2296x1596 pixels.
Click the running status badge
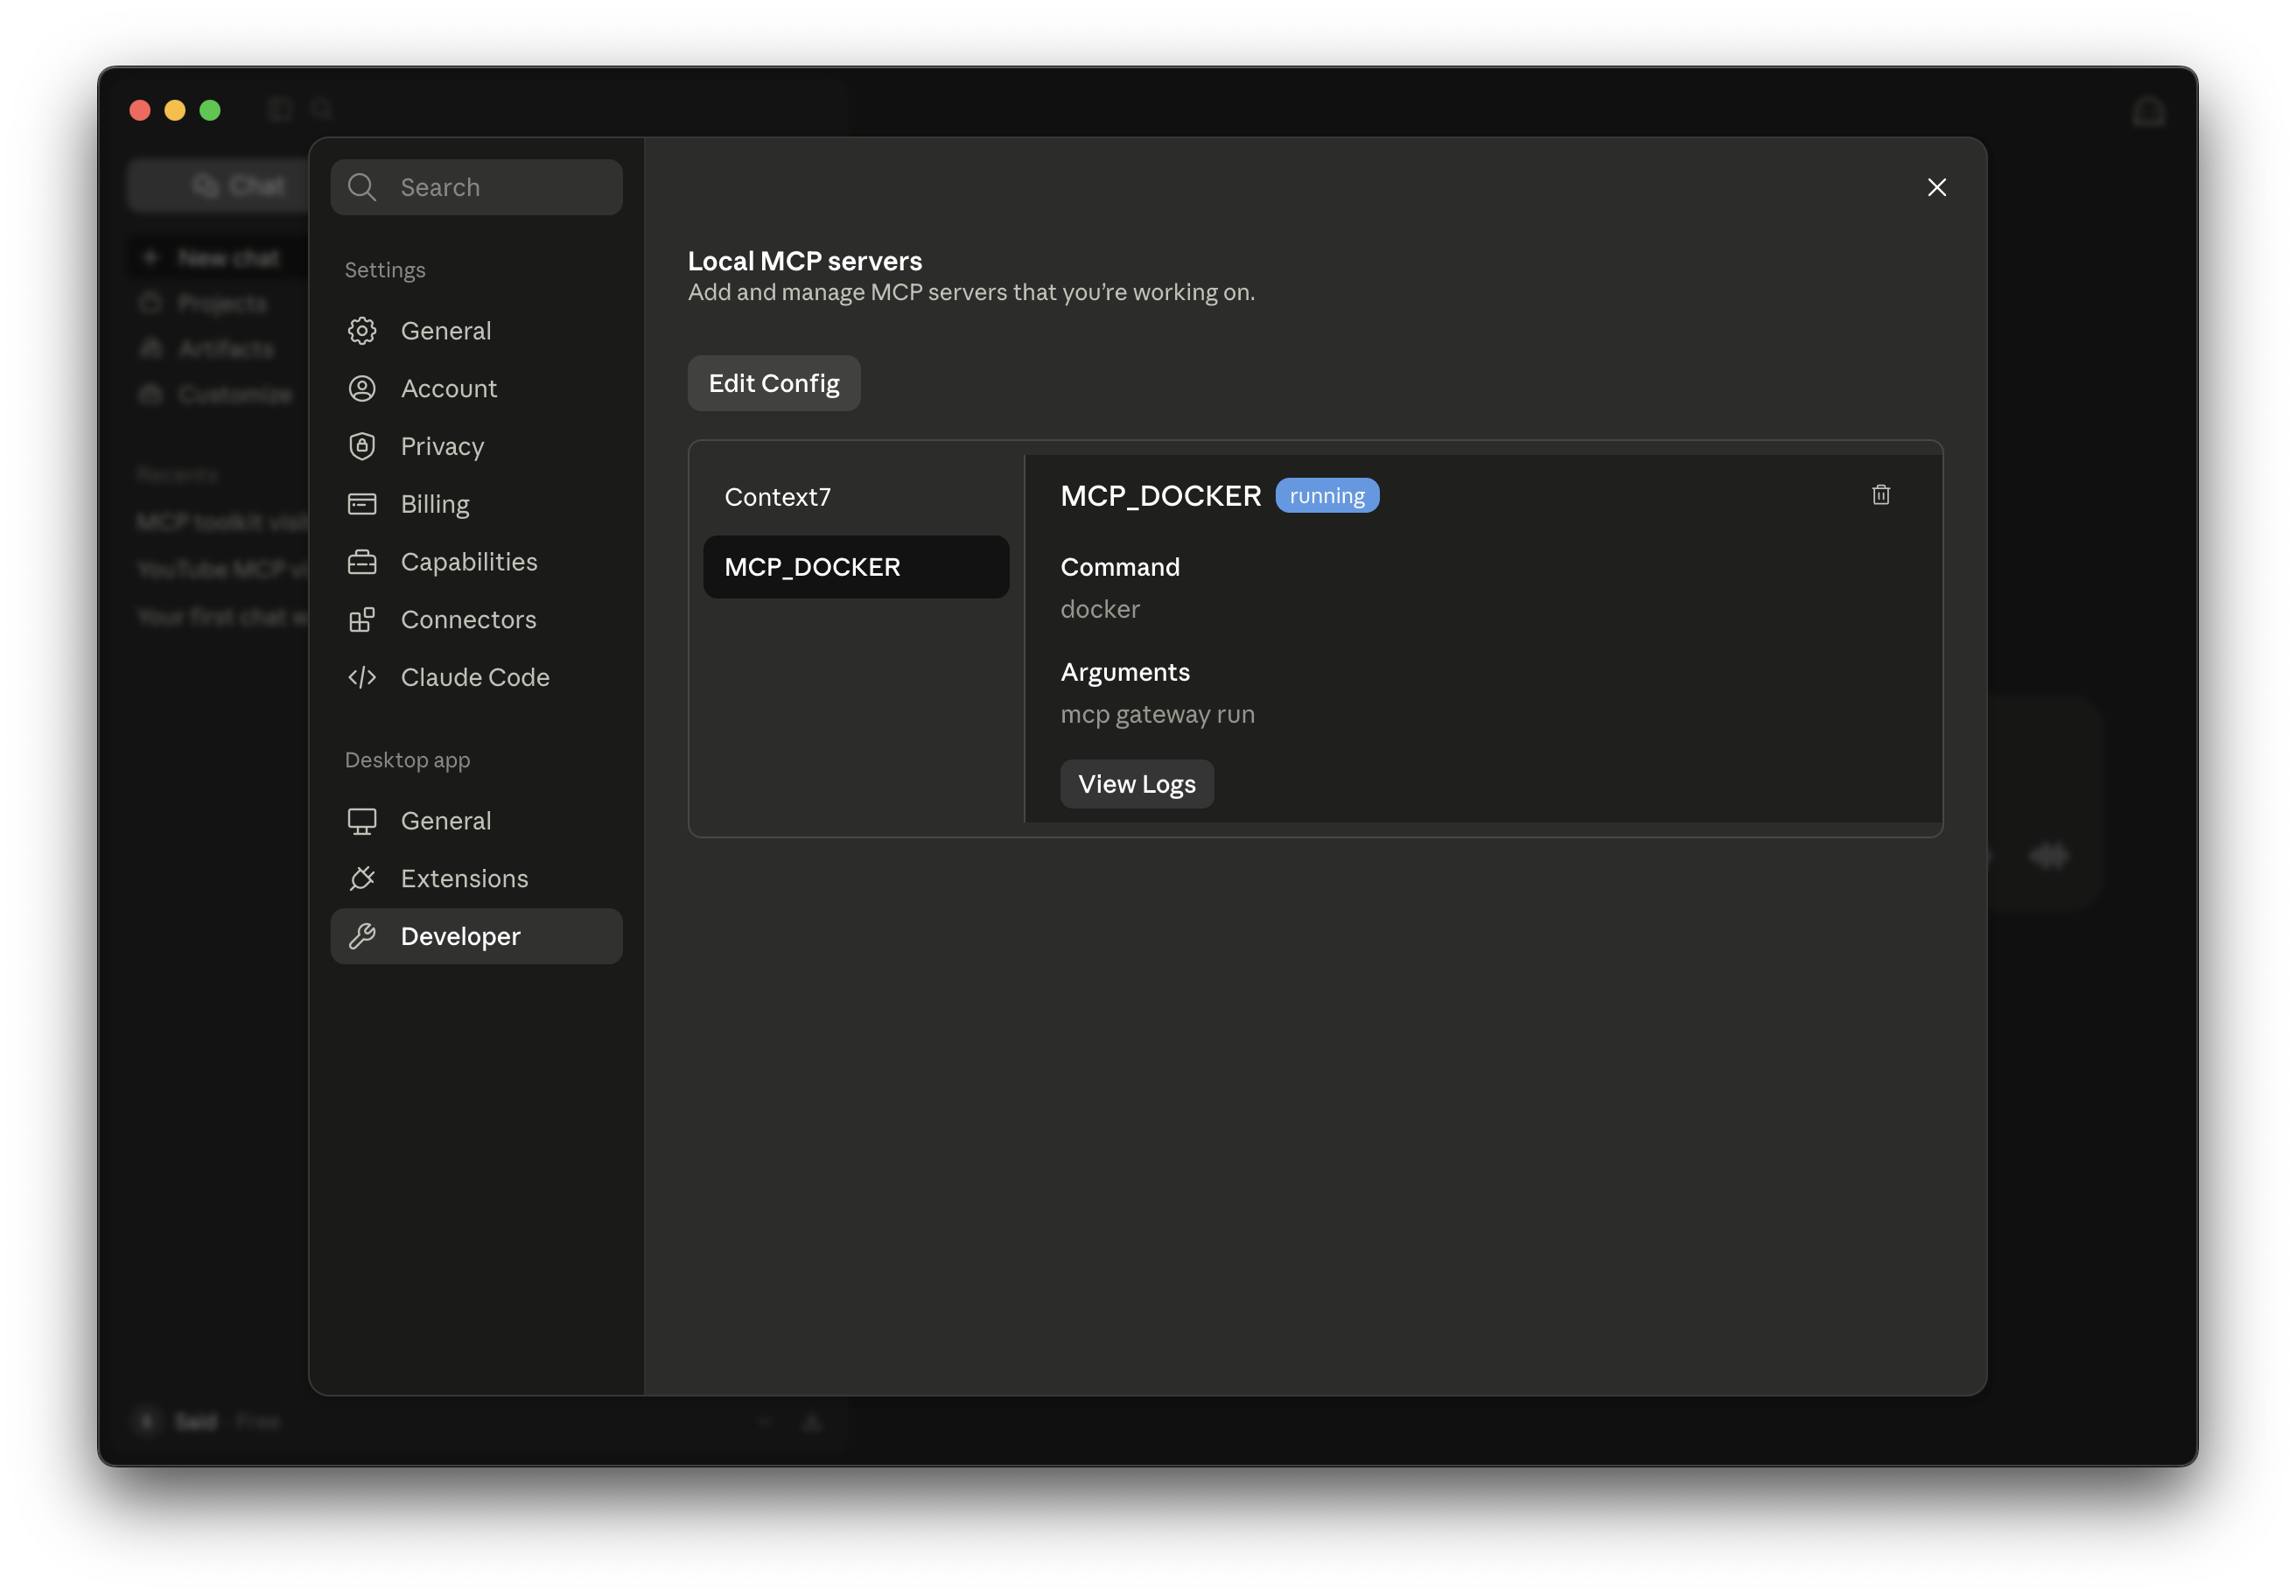click(1327, 496)
